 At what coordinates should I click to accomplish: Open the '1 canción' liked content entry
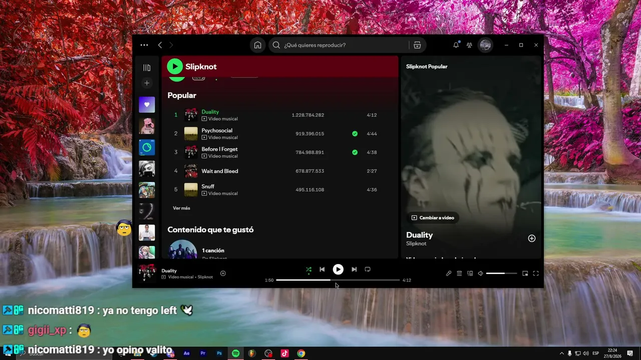[x=213, y=250]
